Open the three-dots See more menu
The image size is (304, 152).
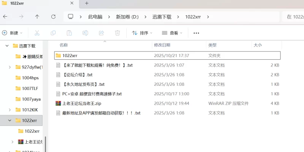pos(196,33)
